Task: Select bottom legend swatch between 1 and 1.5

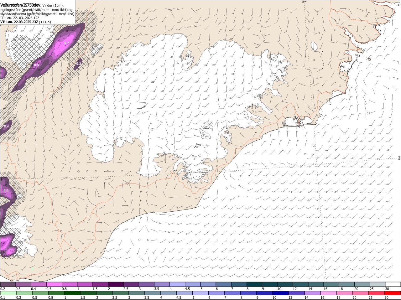Action: tap(72, 293)
